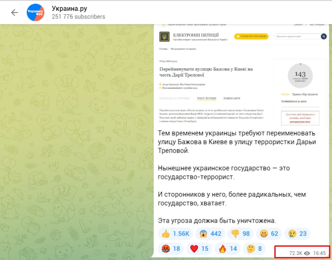332x260 pixels.
Task: Click the yellow create petition button in image
Action: click(x=251, y=36)
